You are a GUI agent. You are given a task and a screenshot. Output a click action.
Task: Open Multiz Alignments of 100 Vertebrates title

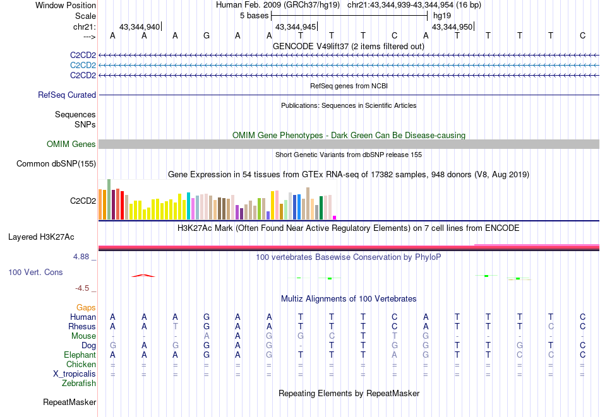pyautogui.click(x=349, y=299)
